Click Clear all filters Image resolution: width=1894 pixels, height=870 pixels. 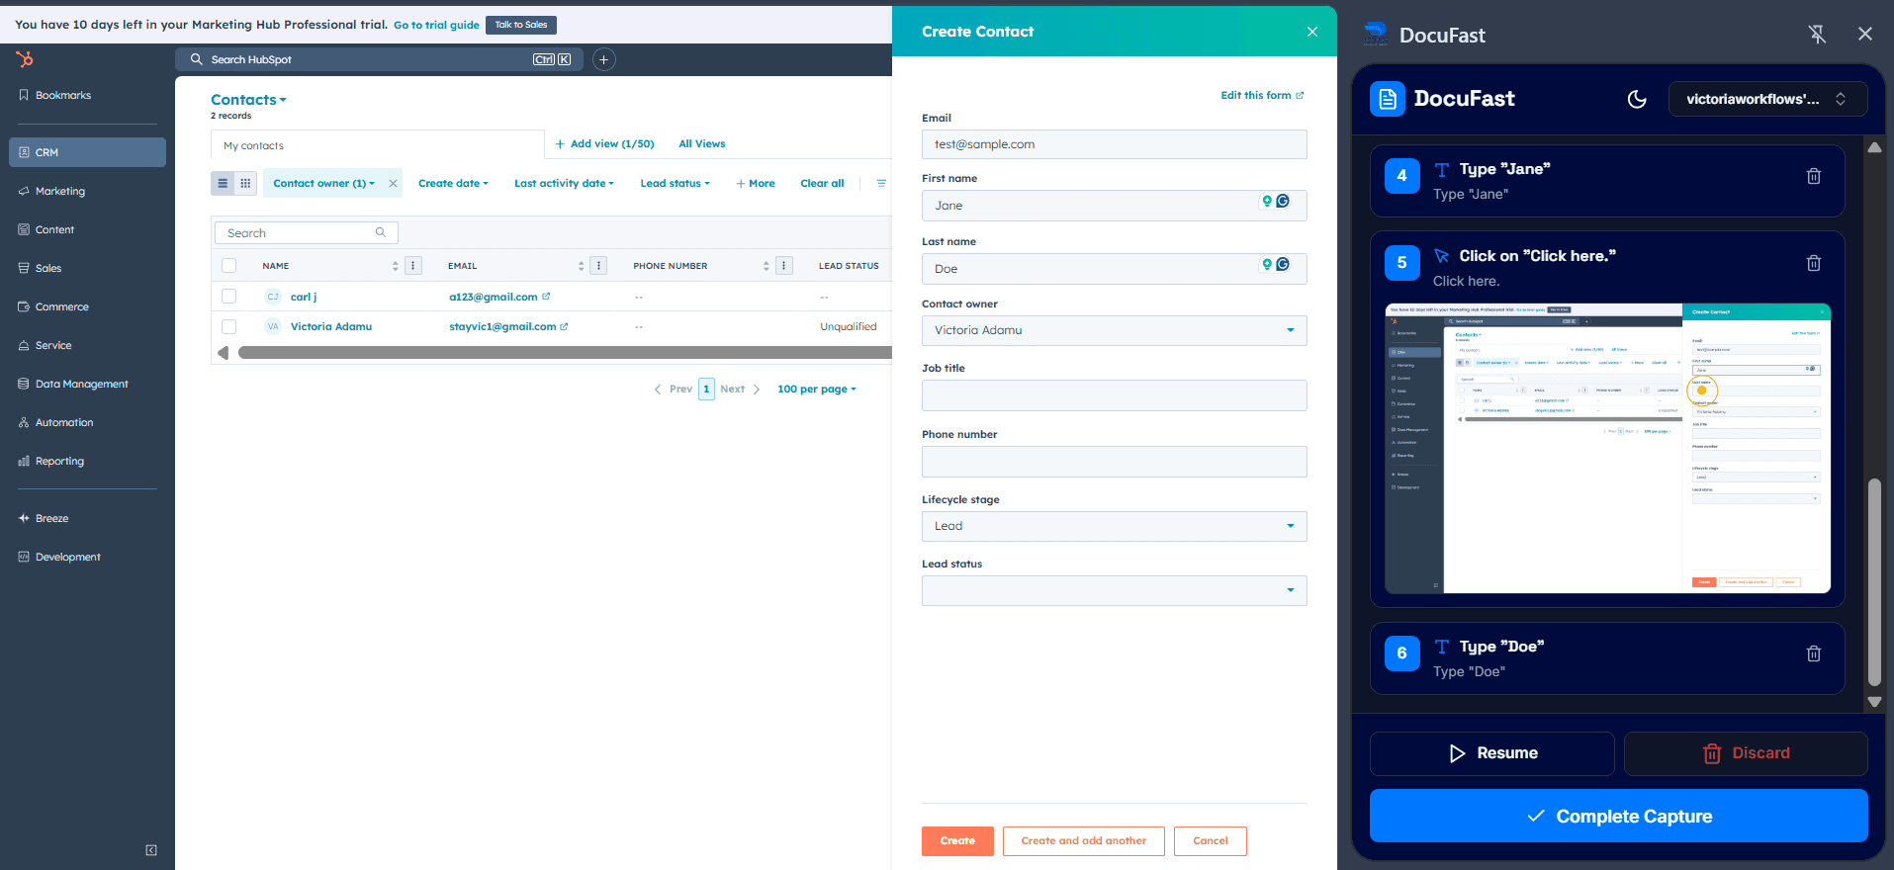822,183
